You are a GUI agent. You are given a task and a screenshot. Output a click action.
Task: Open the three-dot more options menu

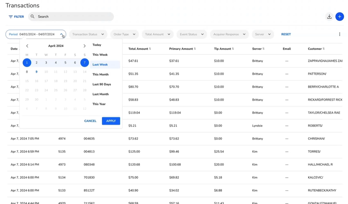point(339,34)
